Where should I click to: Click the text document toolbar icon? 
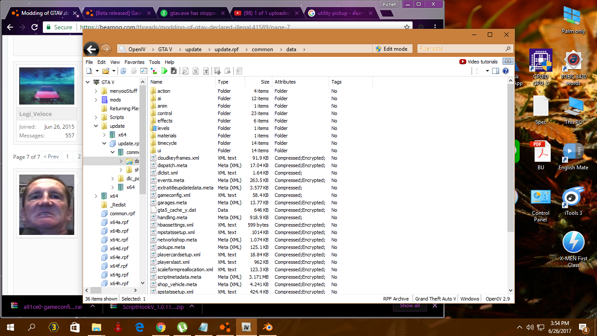coord(195,71)
